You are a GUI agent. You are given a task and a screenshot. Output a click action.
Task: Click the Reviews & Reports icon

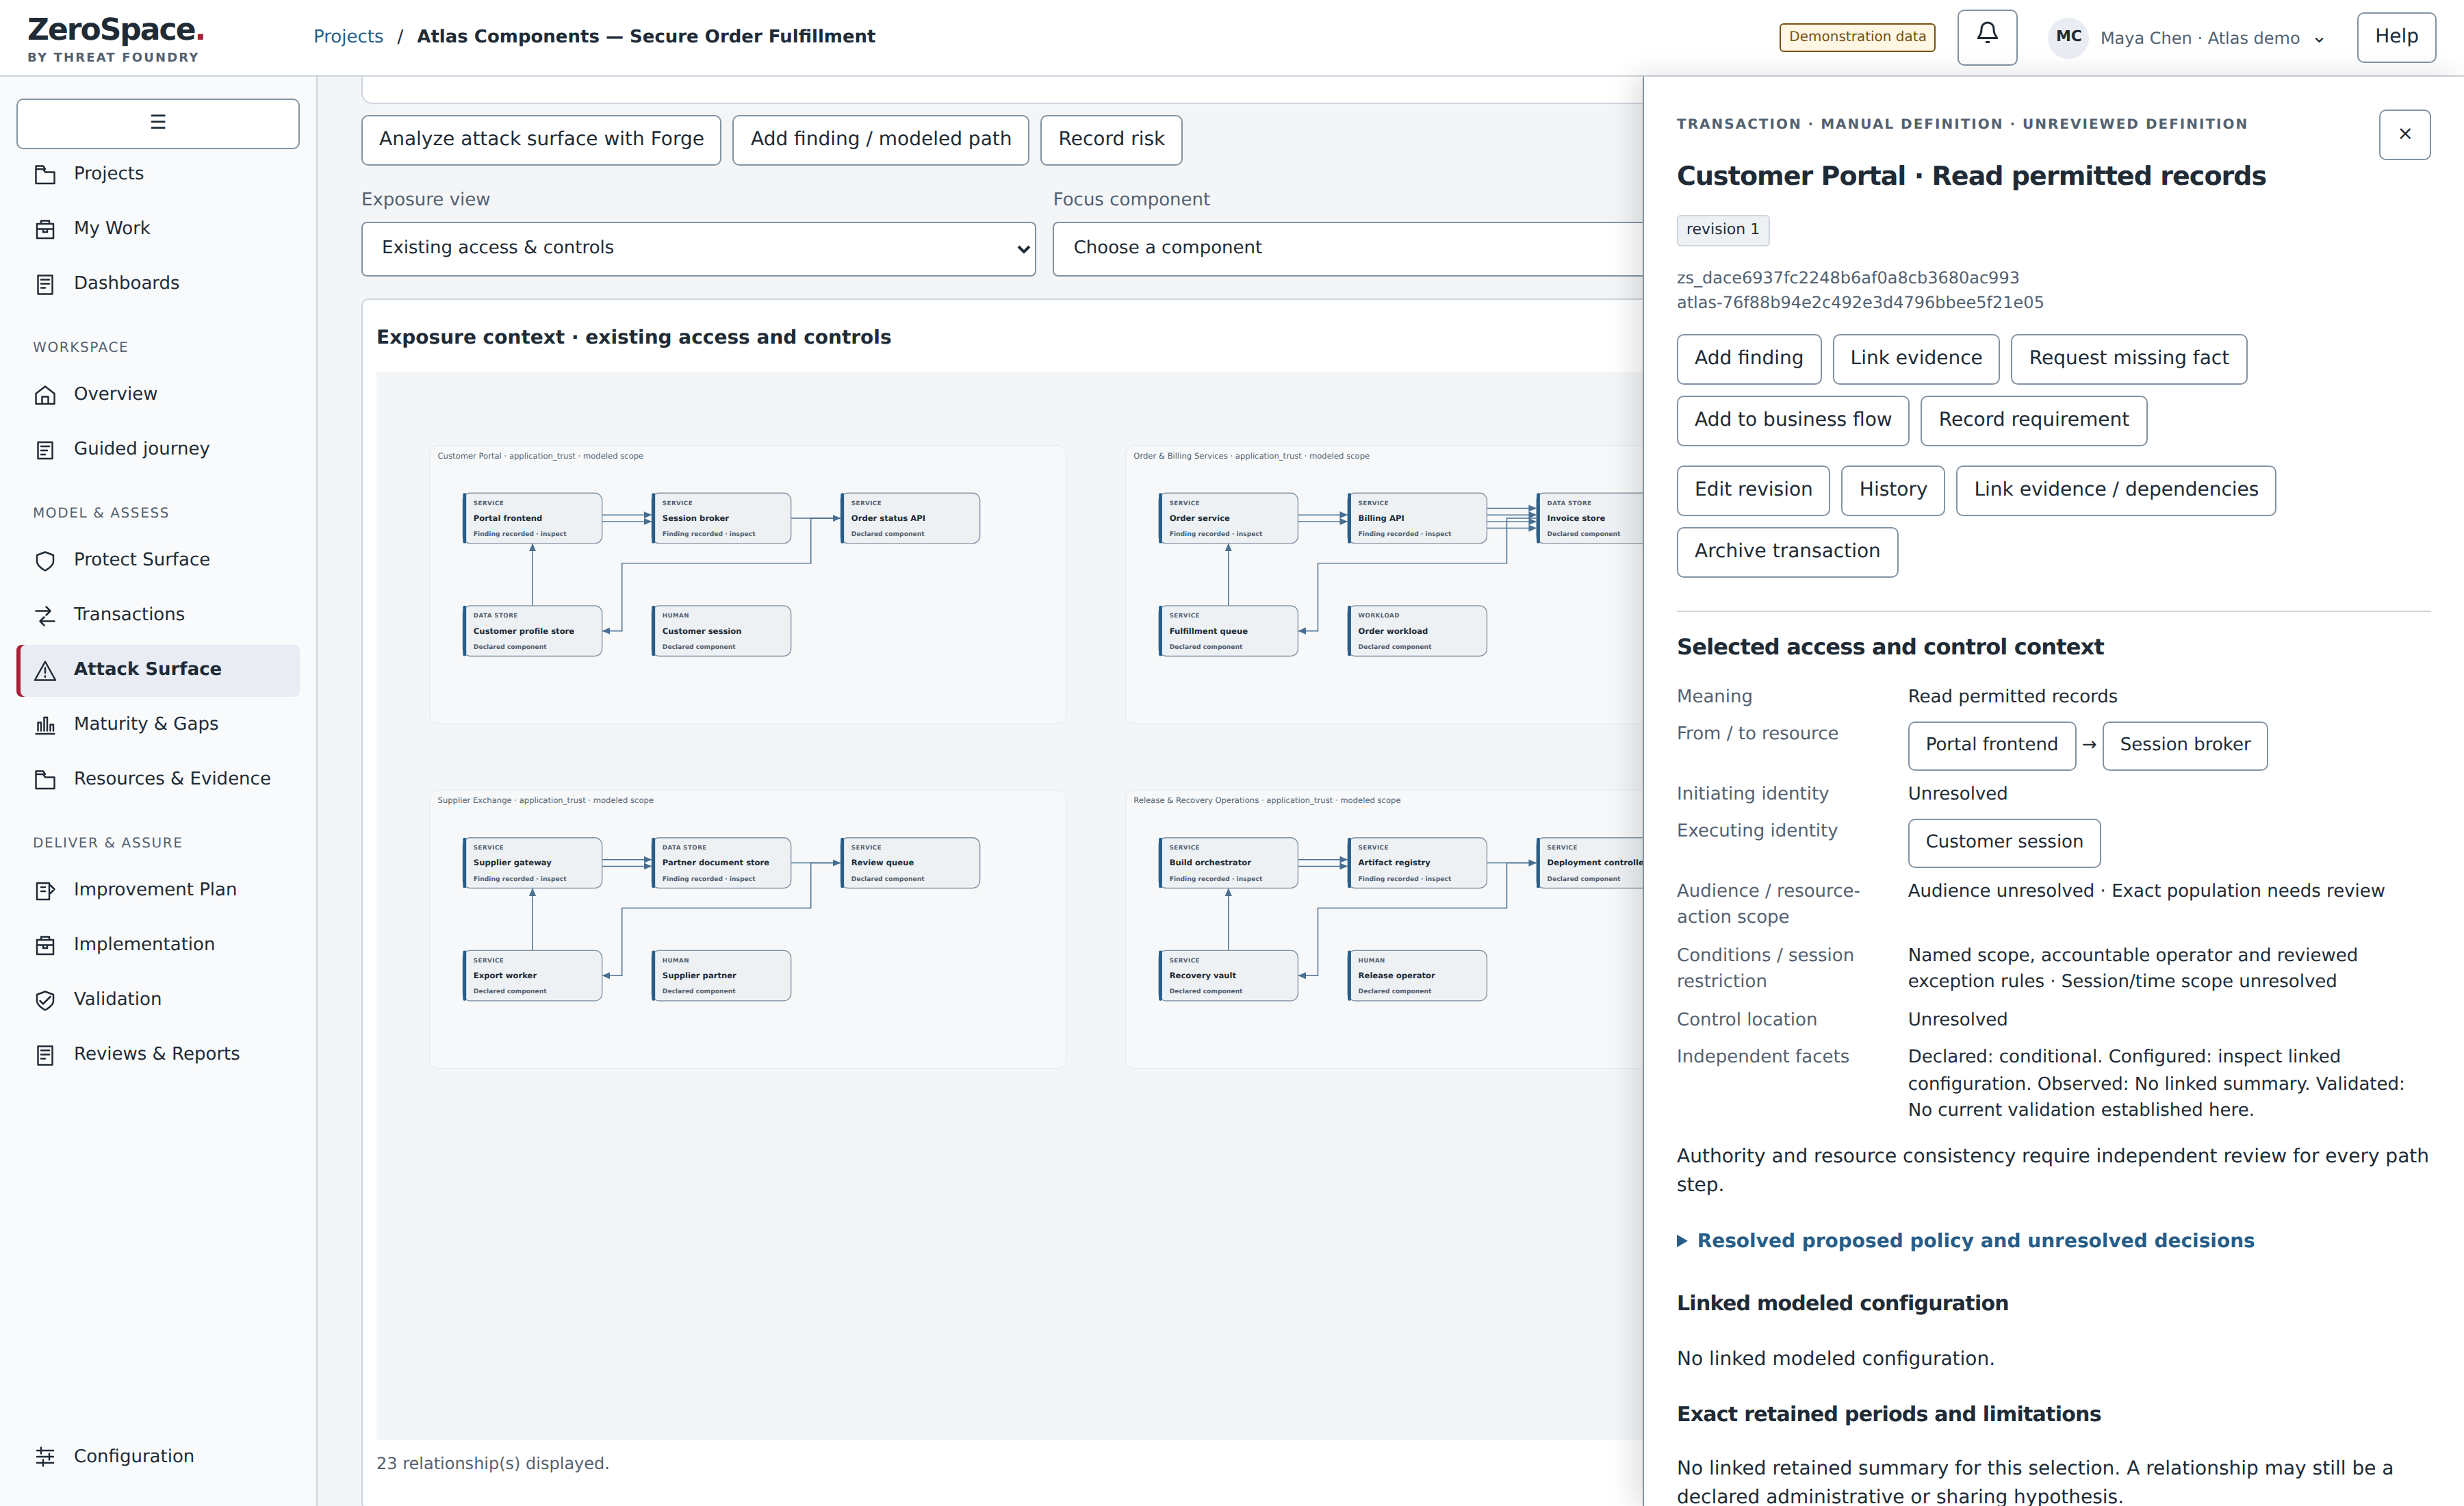pos(45,1055)
